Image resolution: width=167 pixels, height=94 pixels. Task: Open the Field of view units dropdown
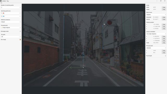156,15
